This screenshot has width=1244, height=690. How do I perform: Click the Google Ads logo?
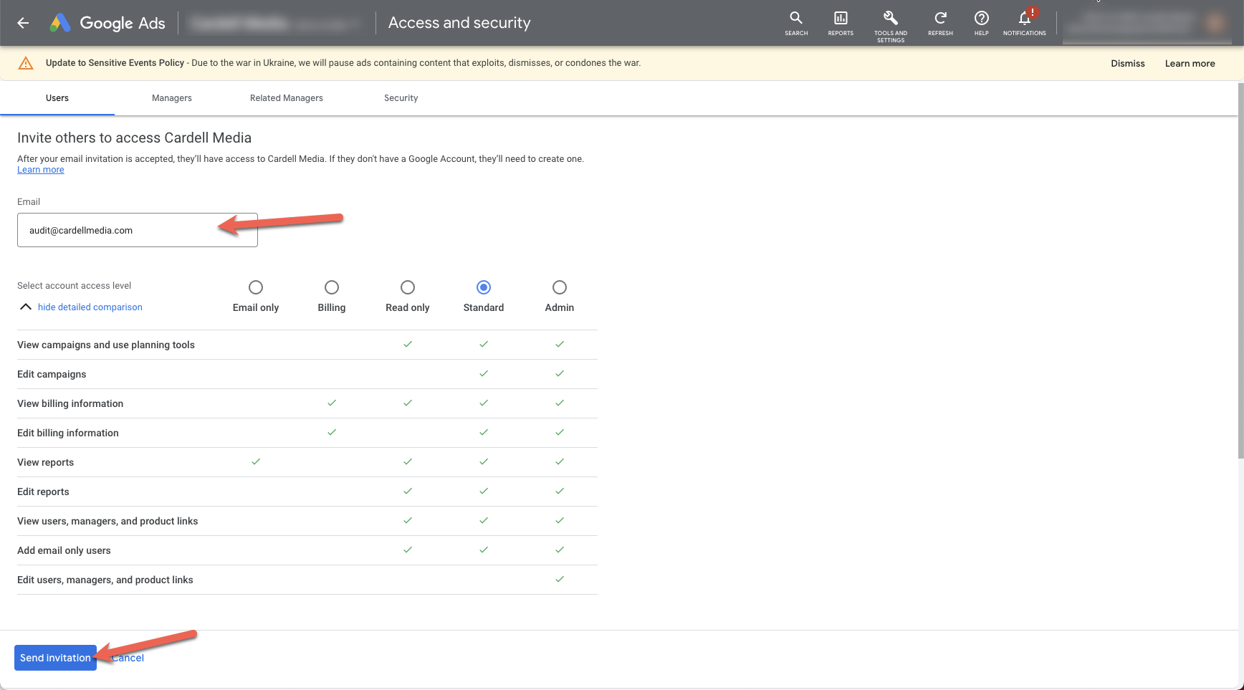pos(107,23)
